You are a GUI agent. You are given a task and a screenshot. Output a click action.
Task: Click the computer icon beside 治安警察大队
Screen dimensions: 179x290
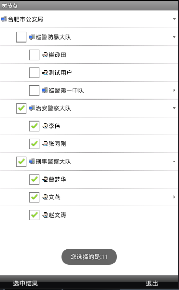point(32,108)
